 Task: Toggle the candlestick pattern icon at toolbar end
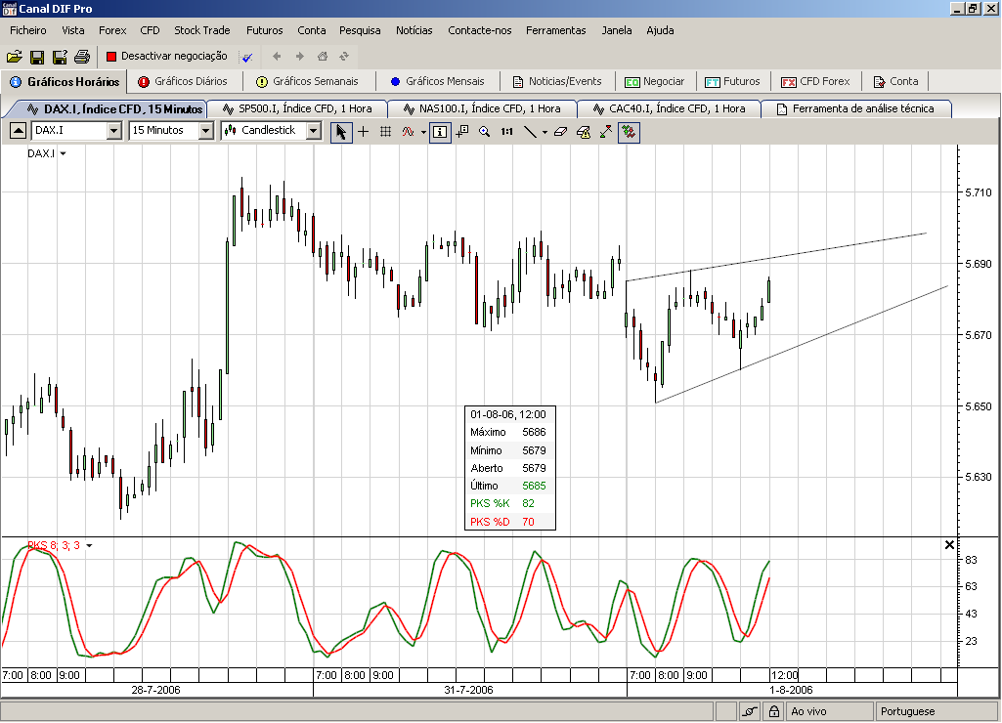tap(629, 132)
